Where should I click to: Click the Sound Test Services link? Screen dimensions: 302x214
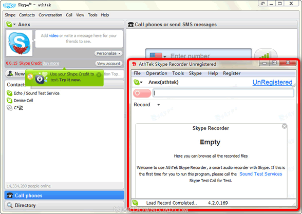pyautogui.click(x=261, y=174)
